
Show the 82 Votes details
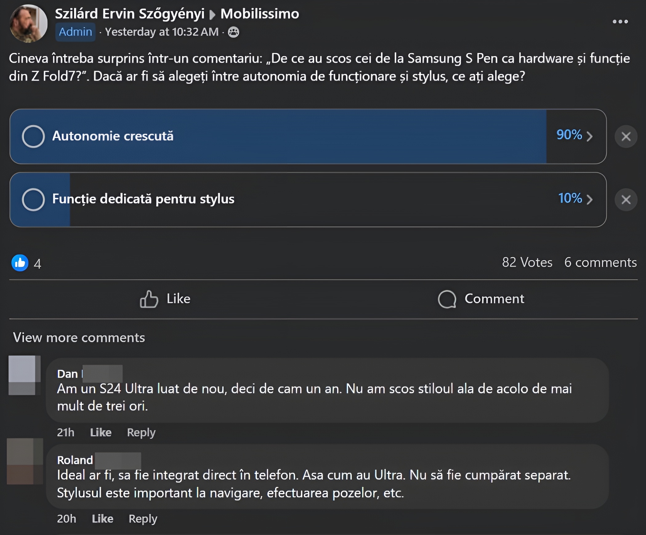(527, 263)
